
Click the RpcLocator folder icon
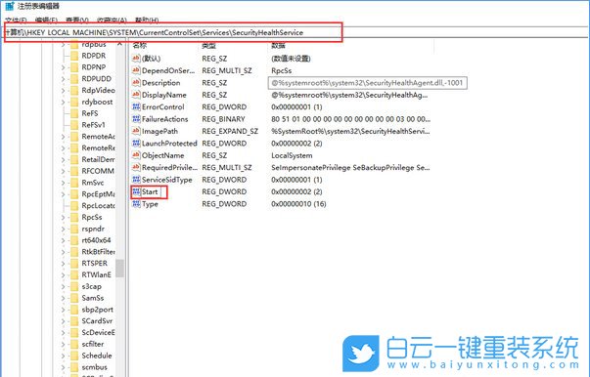pyautogui.click(x=74, y=206)
